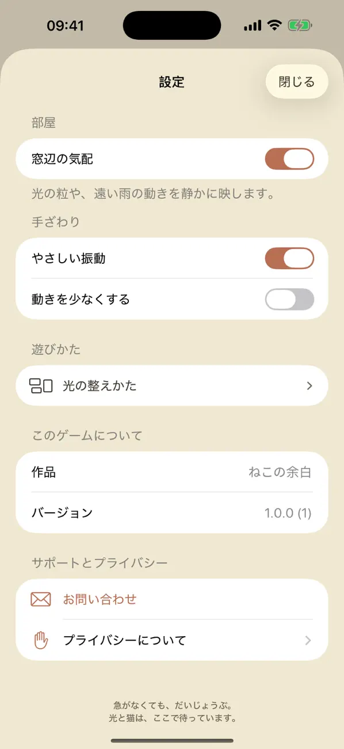Enable the 動きを少なくする switch
Viewport: 344px width, 749px height.
click(x=289, y=299)
